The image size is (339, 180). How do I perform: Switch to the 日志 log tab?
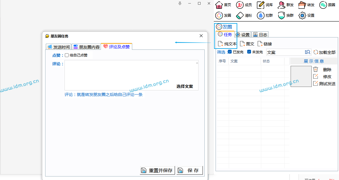(260, 35)
